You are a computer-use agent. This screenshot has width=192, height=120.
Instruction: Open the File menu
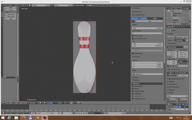point(8,5)
